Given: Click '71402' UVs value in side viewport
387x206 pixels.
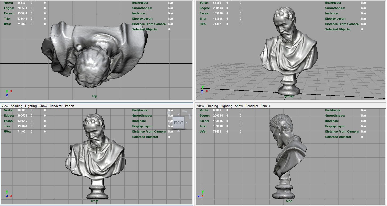Looking at the screenshot, I should pos(217,131).
